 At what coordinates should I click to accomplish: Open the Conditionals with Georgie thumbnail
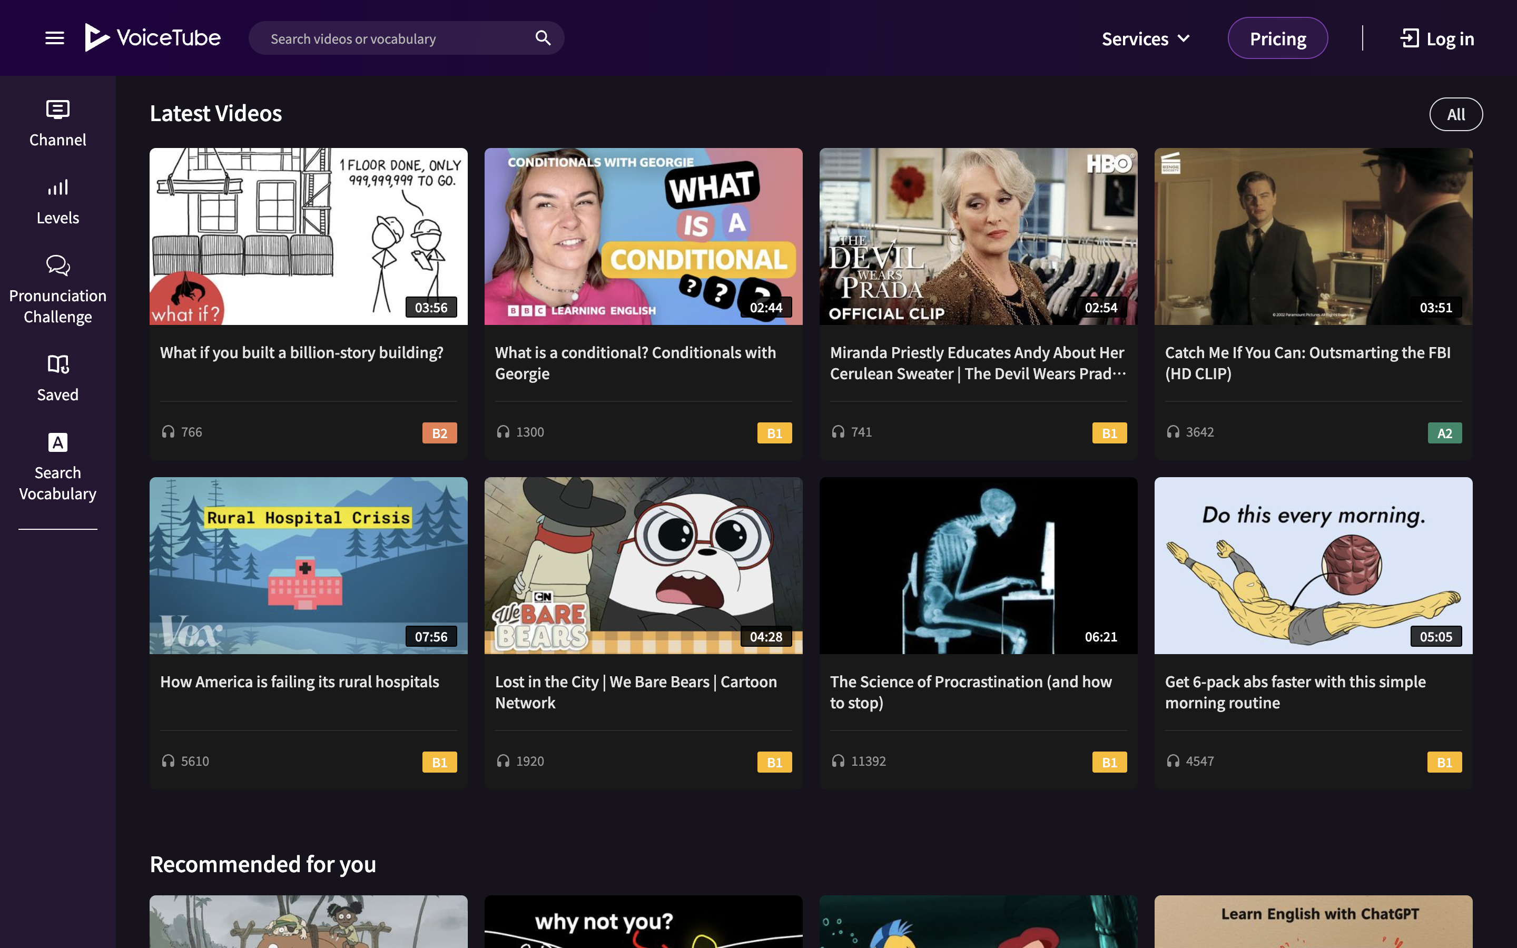pos(643,236)
